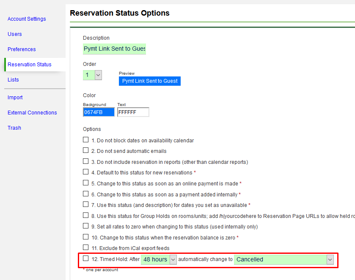Click the blue Preview status badge
Viewport: 355px width, 280px height.
150,81
